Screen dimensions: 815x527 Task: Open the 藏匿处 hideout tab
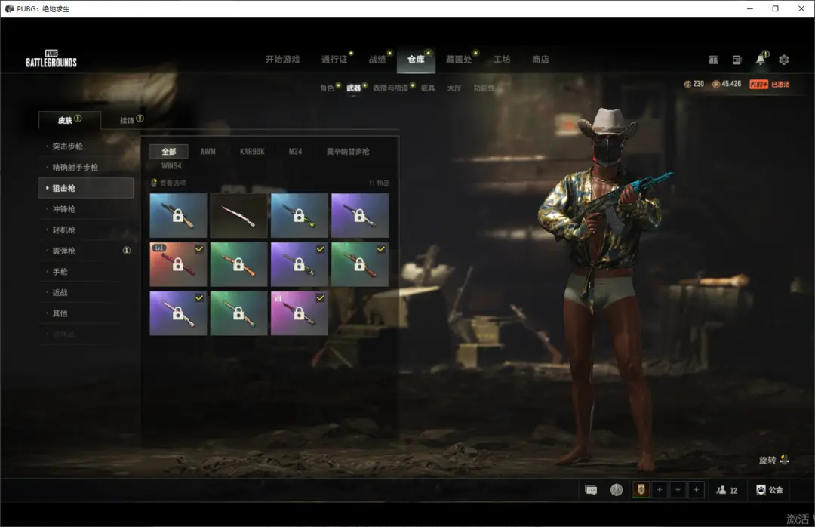point(459,60)
